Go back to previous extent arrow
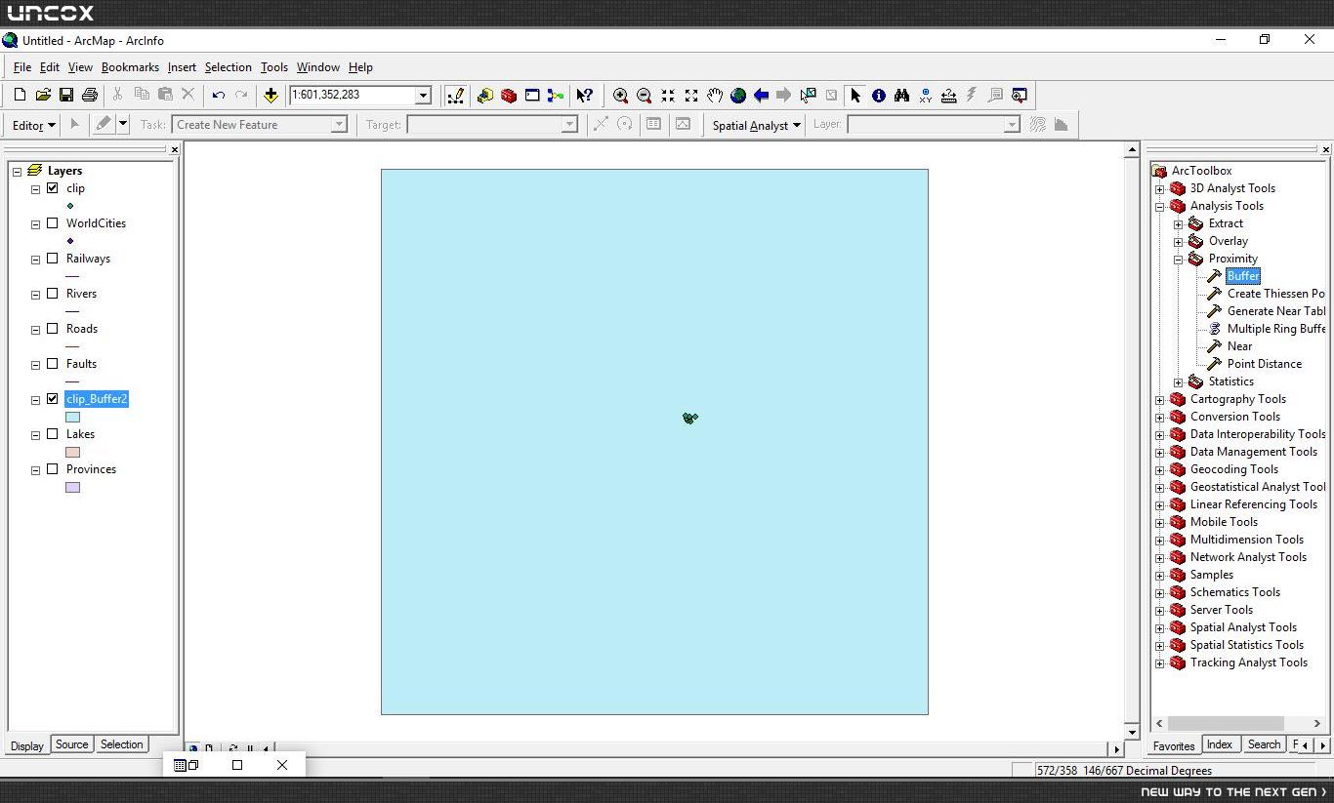The height and width of the screenshot is (803, 1334). (761, 95)
